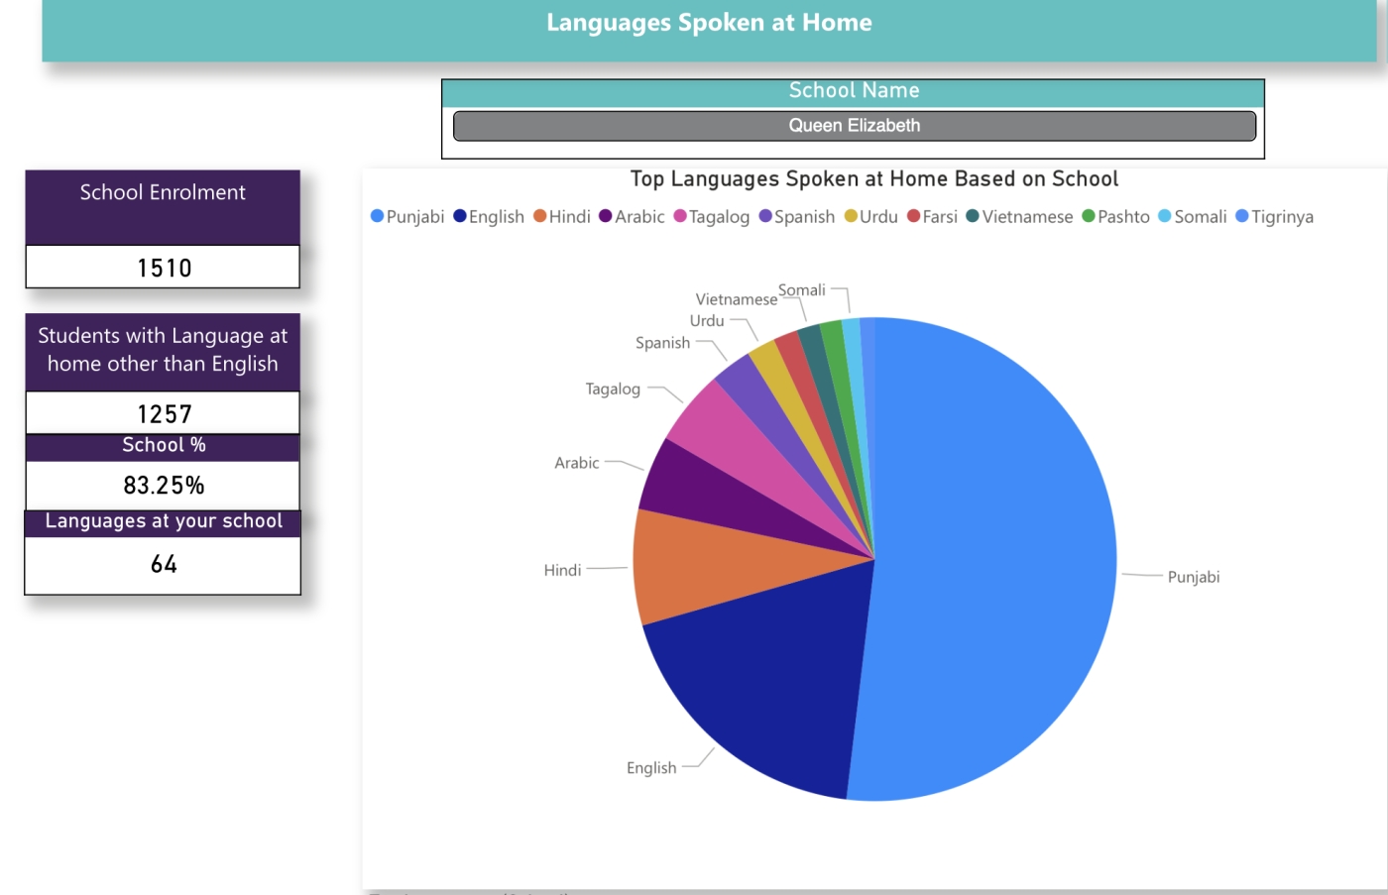Image resolution: width=1388 pixels, height=895 pixels.
Task: Select the dark purple Arabic pie slice
Action: click(x=714, y=488)
